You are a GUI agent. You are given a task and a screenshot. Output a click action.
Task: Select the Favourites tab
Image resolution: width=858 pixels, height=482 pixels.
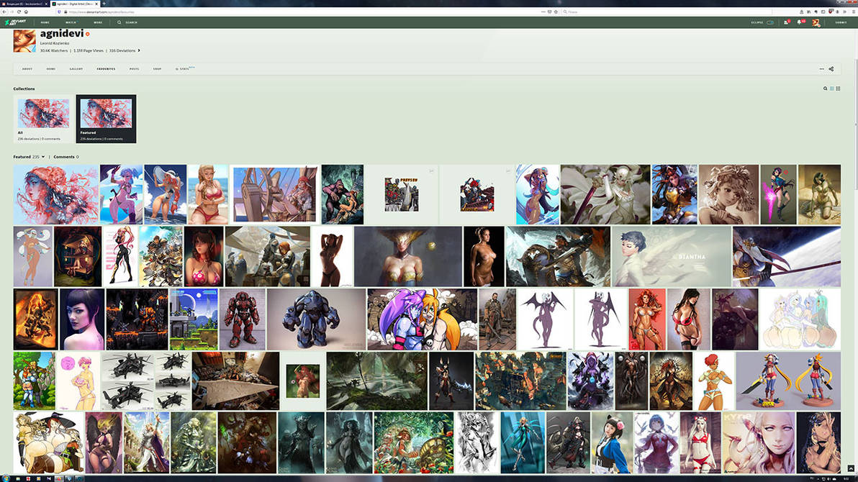point(106,69)
